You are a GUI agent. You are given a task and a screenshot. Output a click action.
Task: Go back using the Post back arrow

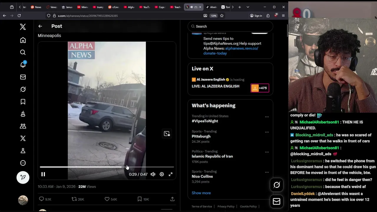[40, 26]
